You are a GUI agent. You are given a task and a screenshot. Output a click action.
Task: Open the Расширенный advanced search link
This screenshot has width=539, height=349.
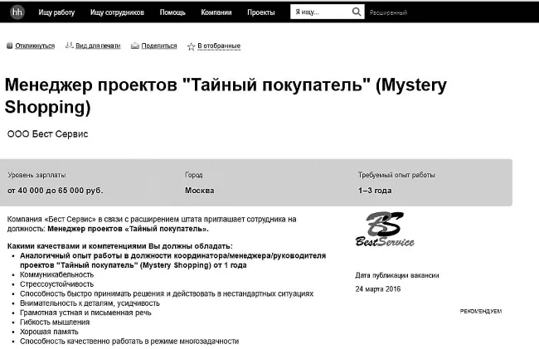pyautogui.click(x=388, y=12)
